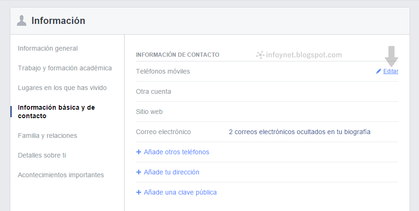Click the gray down arrow above Editar
This screenshot has height=211, width=419.
pyautogui.click(x=391, y=55)
